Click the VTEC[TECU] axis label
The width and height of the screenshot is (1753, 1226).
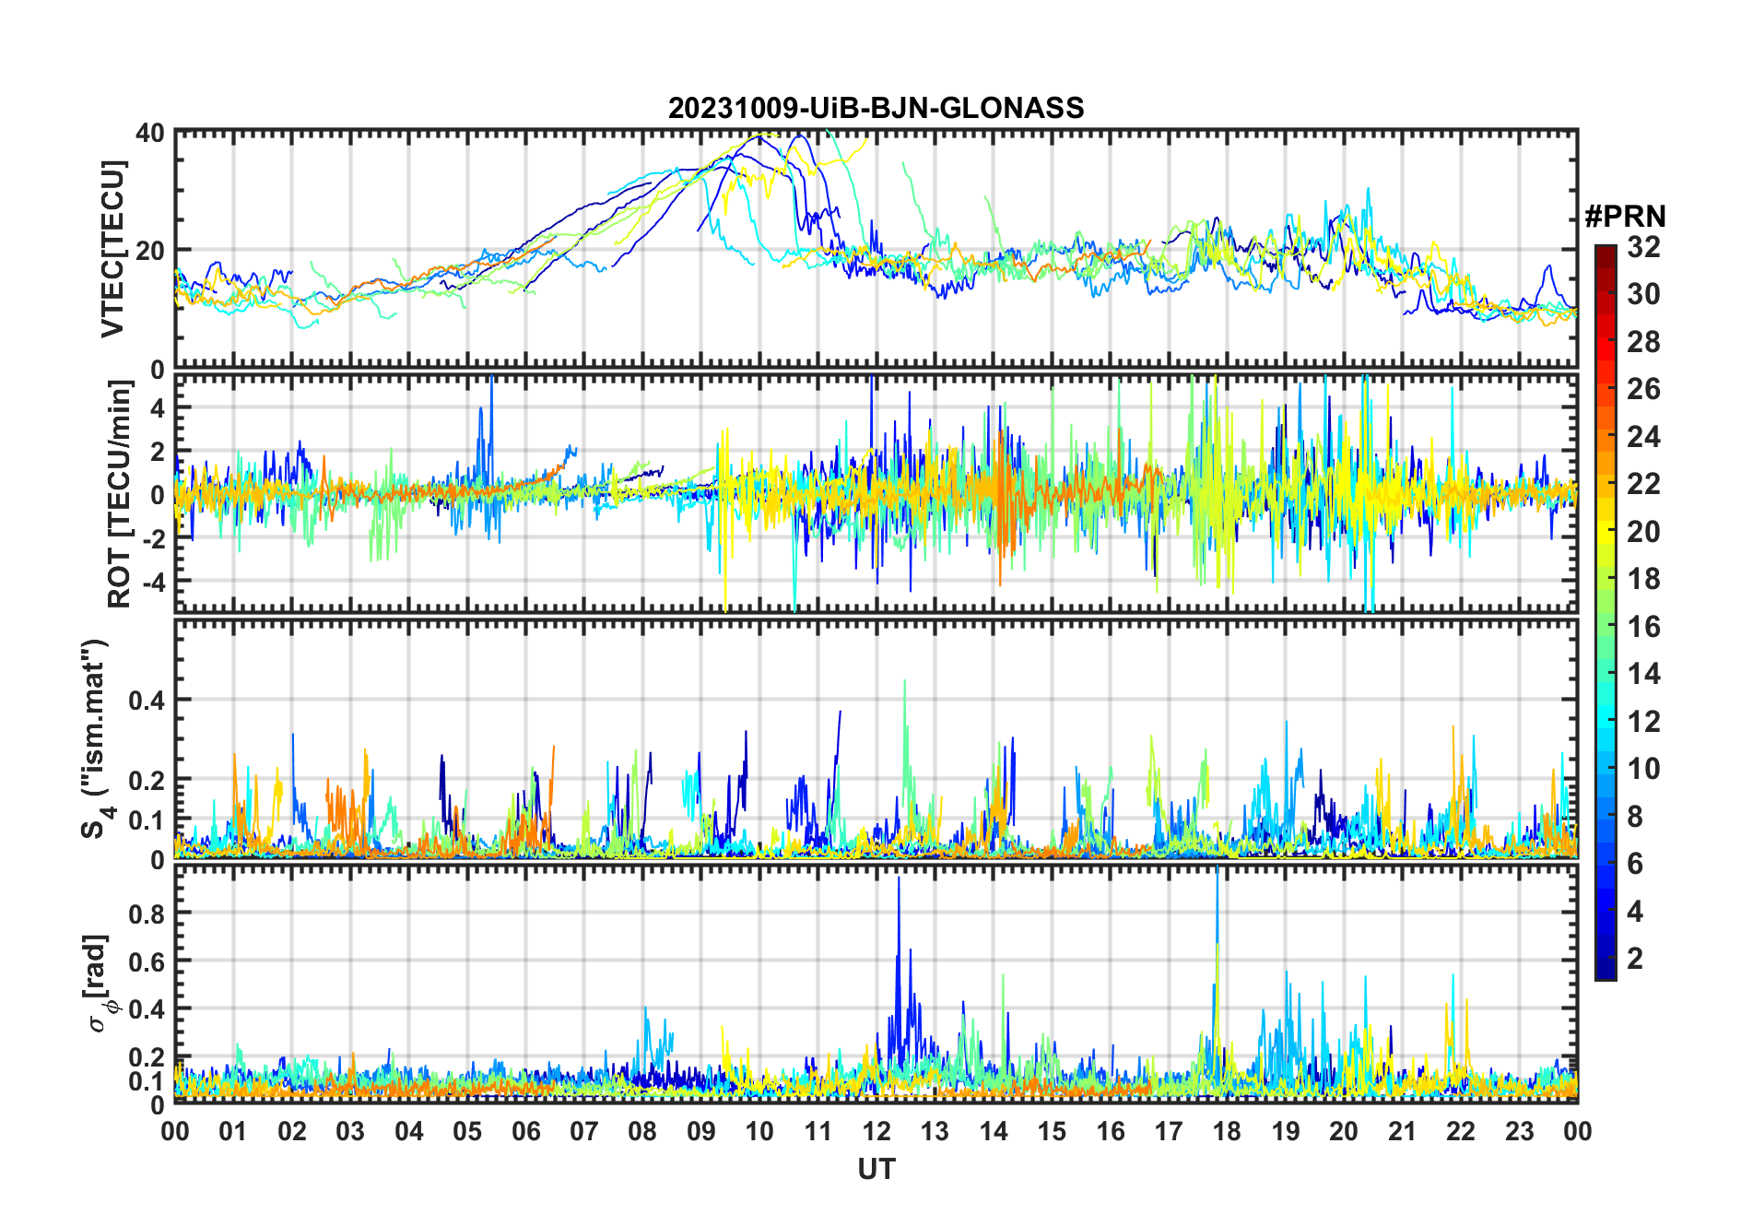pyautogui.click(x=112, y=249)
